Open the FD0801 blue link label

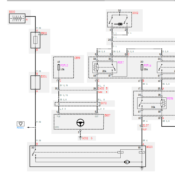20,128
